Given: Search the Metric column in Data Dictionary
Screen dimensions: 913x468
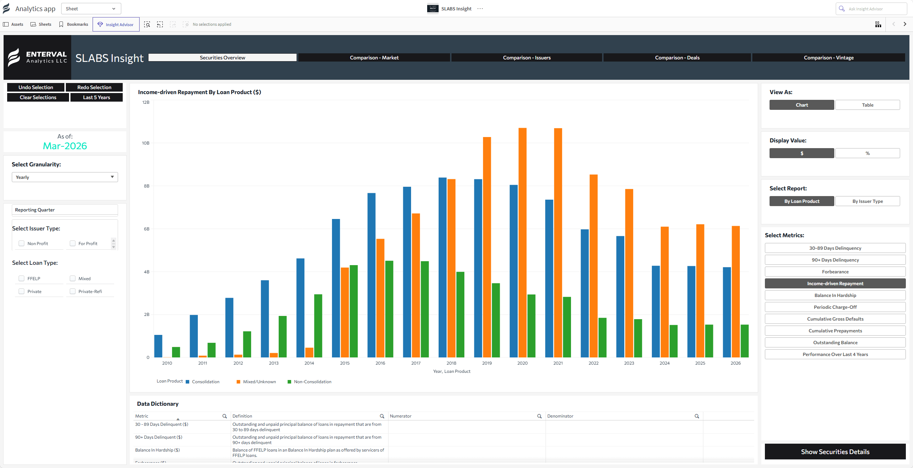Looking at the screenshot, I should (225, 416).
